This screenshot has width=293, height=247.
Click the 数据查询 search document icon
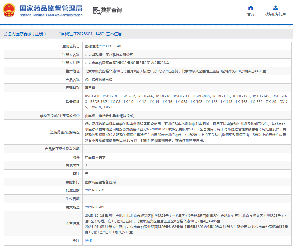(97, 10)
